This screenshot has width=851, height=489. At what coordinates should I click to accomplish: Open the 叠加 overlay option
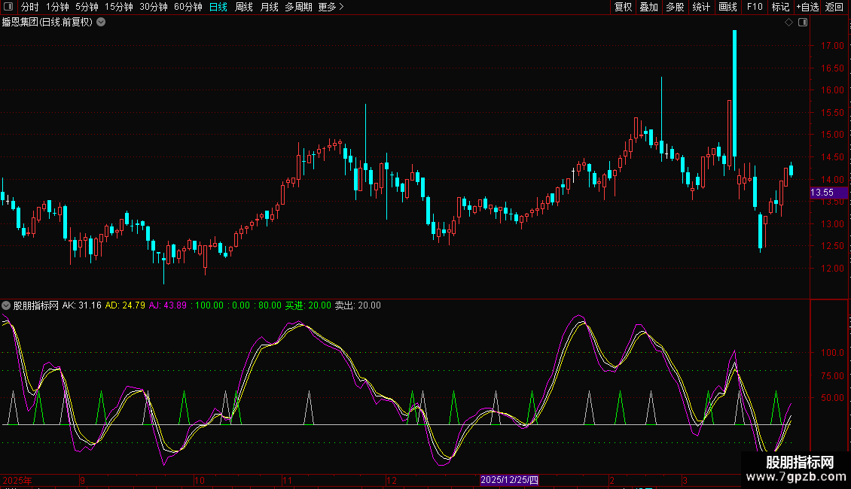(648, 7)
